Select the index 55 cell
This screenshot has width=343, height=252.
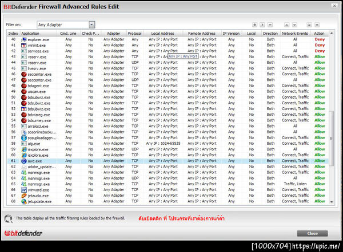point(13,126)
